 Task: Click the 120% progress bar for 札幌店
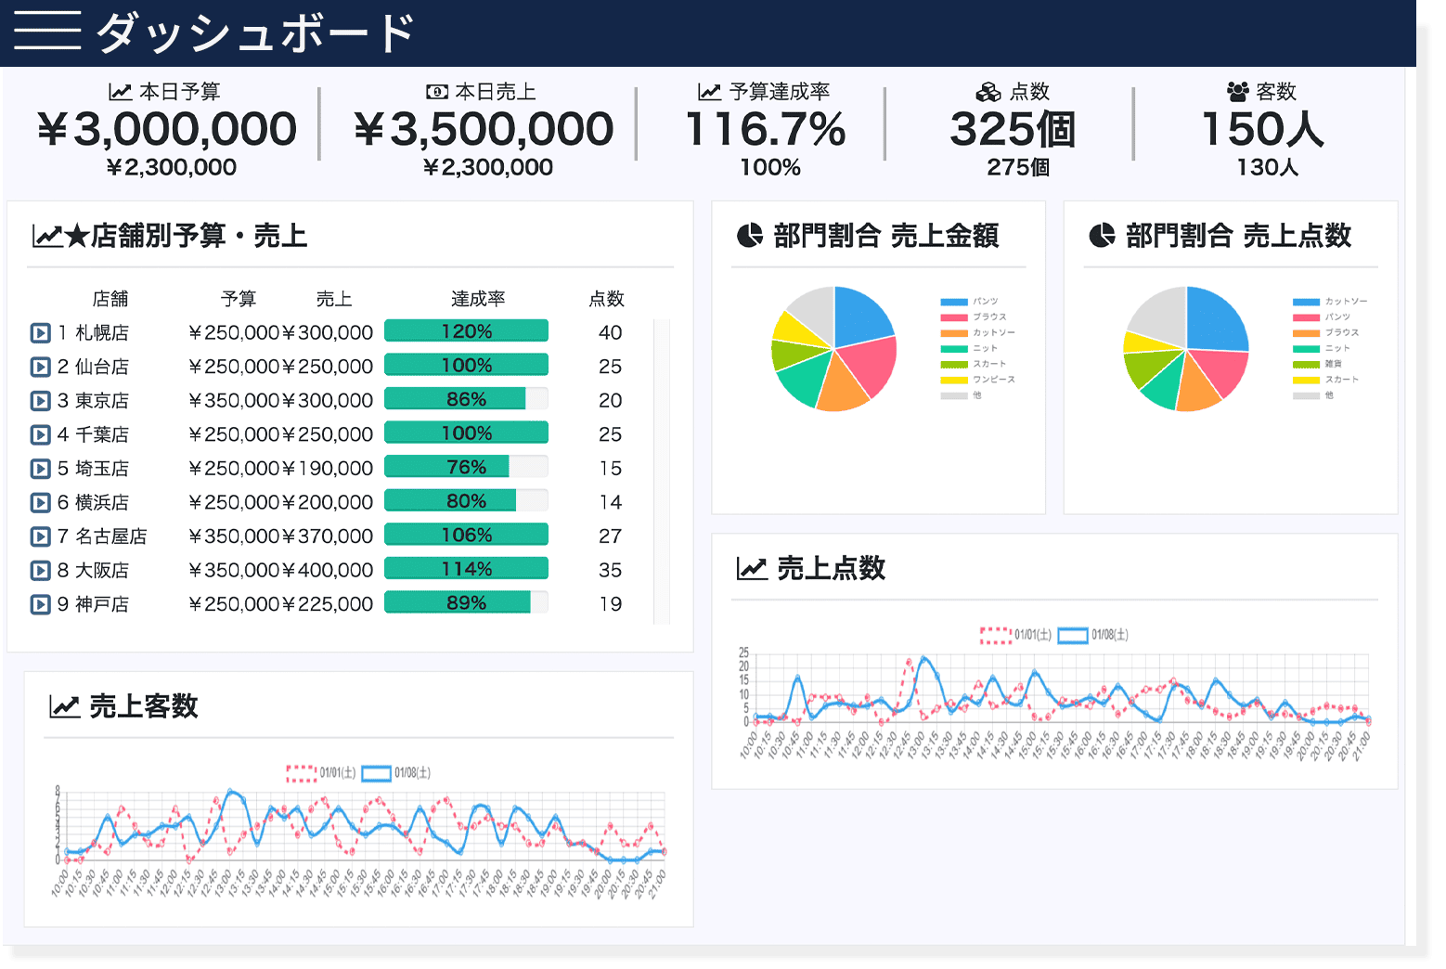[x=466, y=331]
